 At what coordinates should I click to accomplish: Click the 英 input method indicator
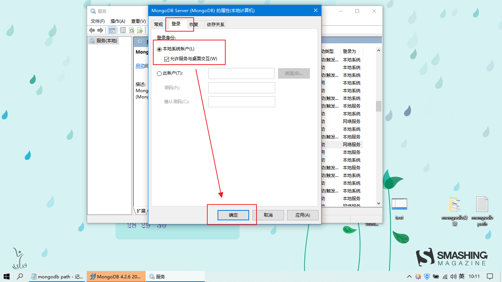point(462,276)
